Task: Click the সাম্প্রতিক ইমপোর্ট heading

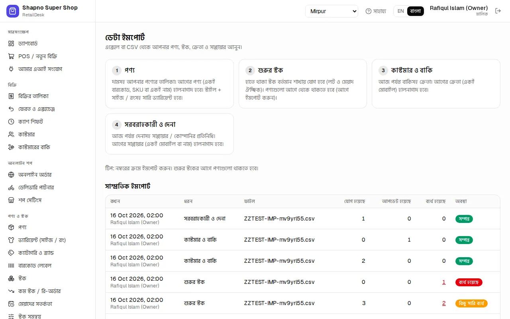Action: [x=127, y=186]
